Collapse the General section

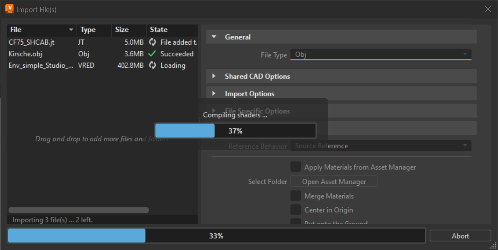[x=214, y=37]
